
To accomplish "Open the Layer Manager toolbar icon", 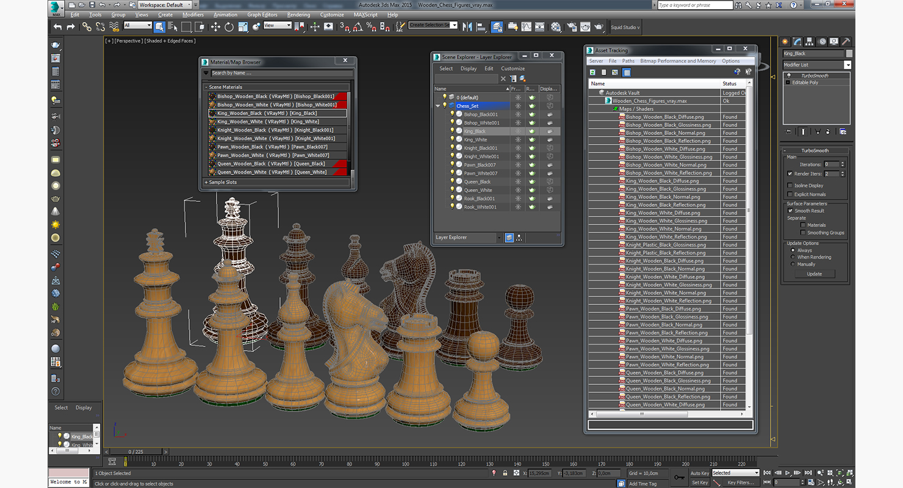I will tap(497, 27).
